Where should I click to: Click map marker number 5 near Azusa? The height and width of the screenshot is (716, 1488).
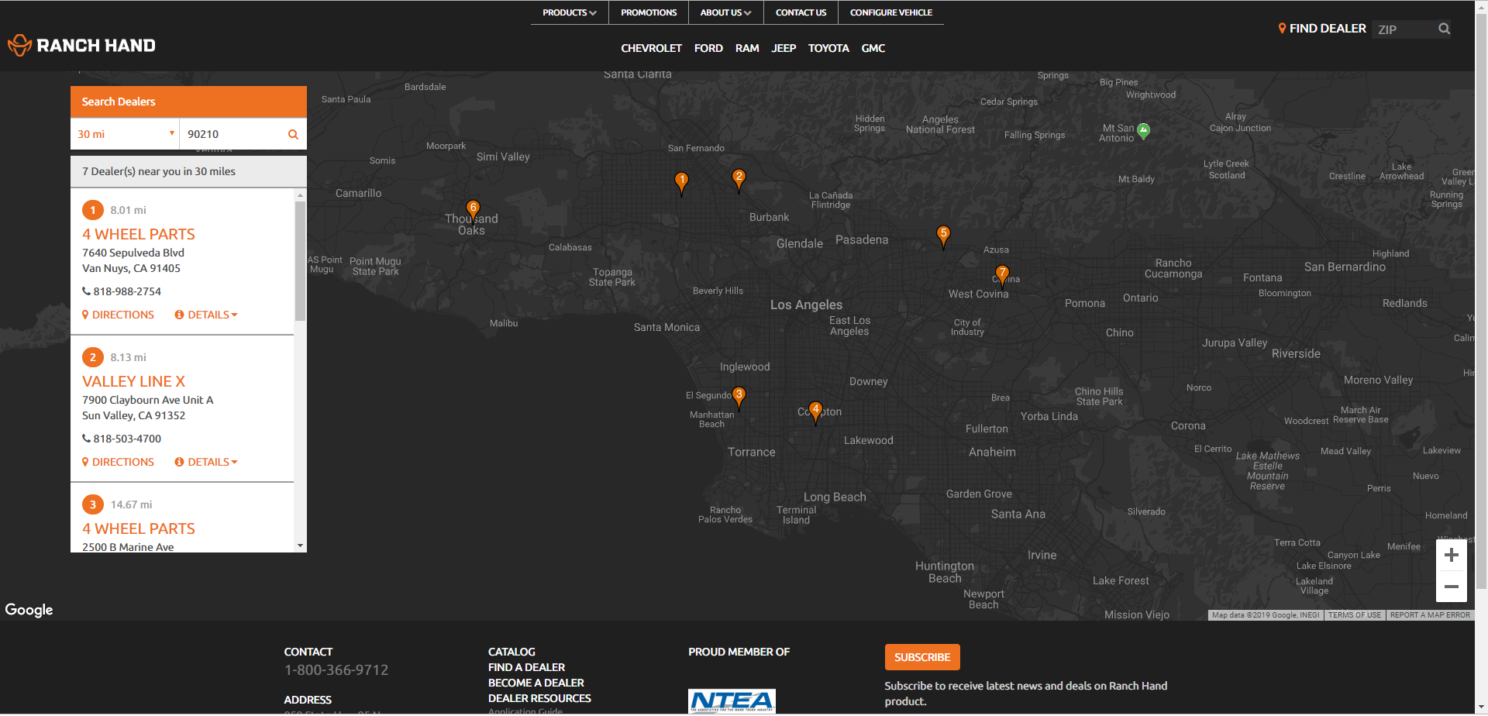tap(943, 236)
